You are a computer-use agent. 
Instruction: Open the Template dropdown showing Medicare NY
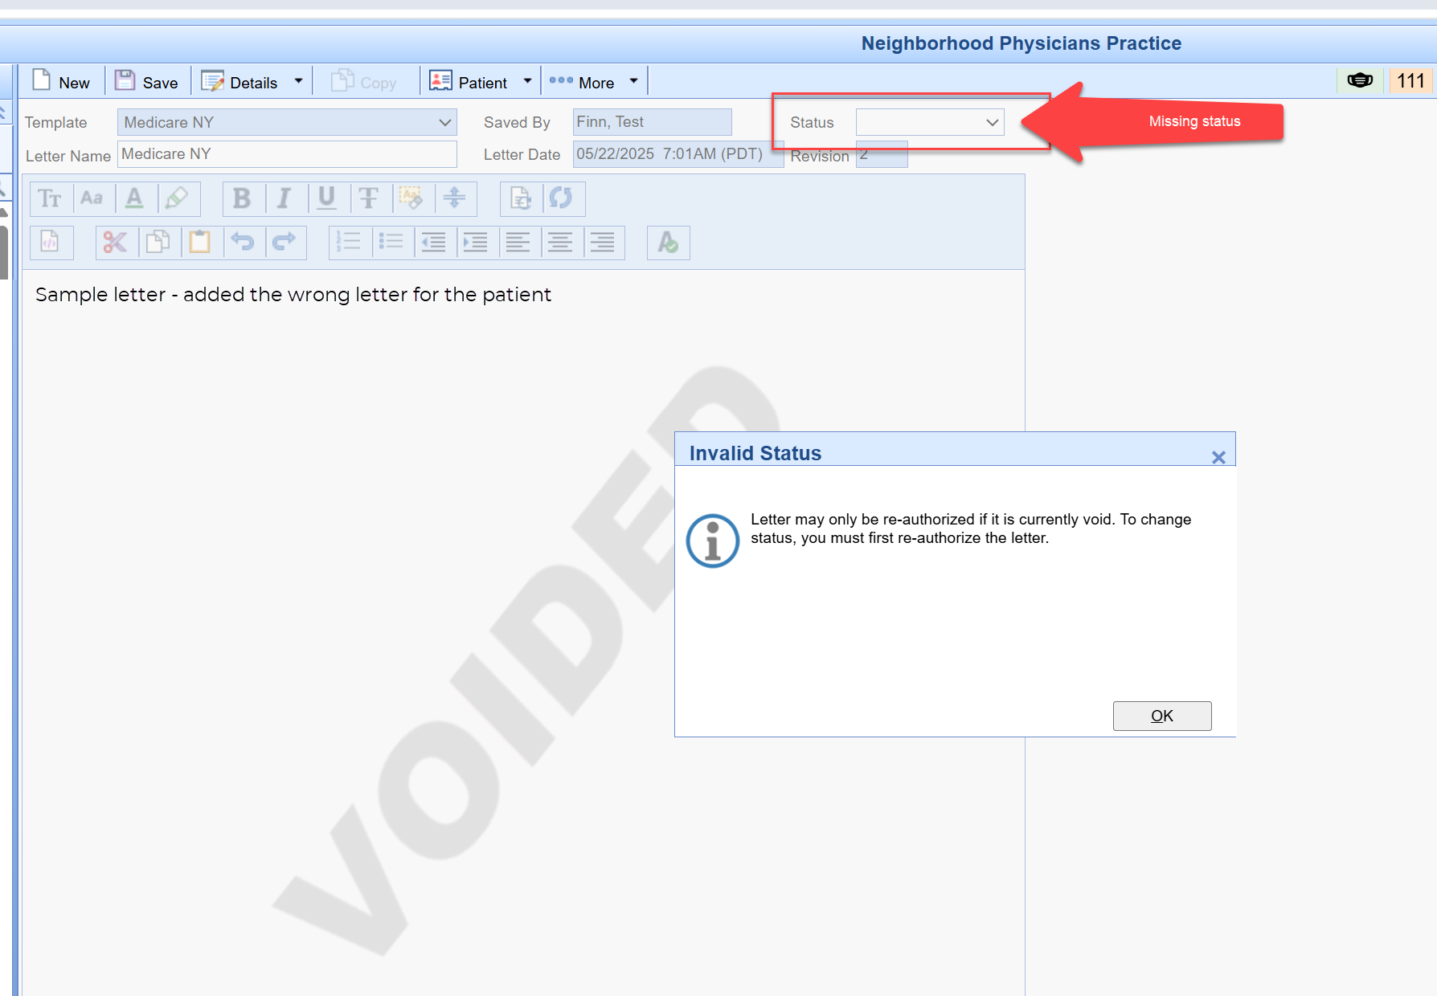[287, 122]
